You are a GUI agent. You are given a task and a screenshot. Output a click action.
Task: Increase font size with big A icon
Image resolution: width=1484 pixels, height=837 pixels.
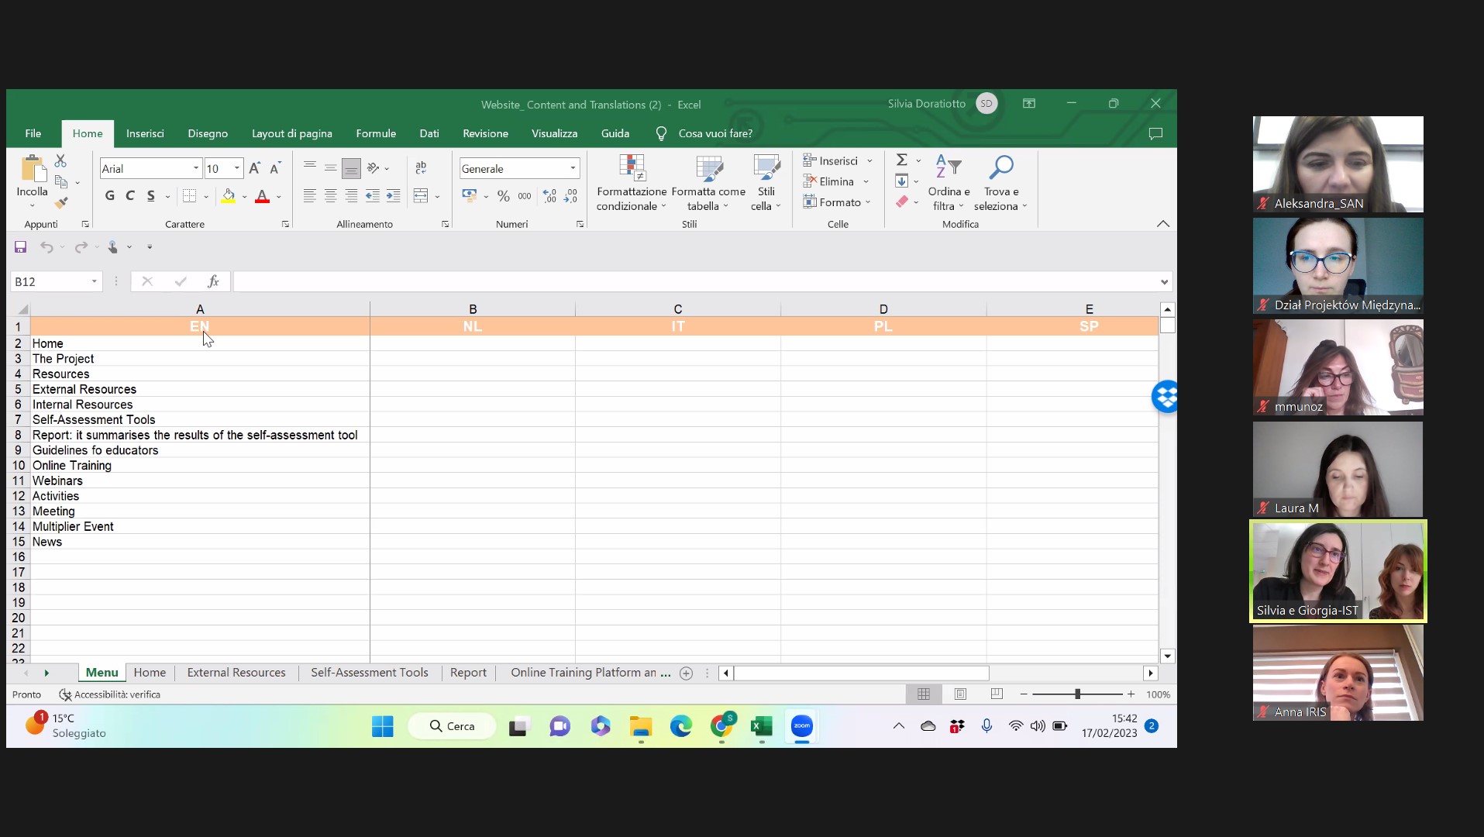click(254, 168)
